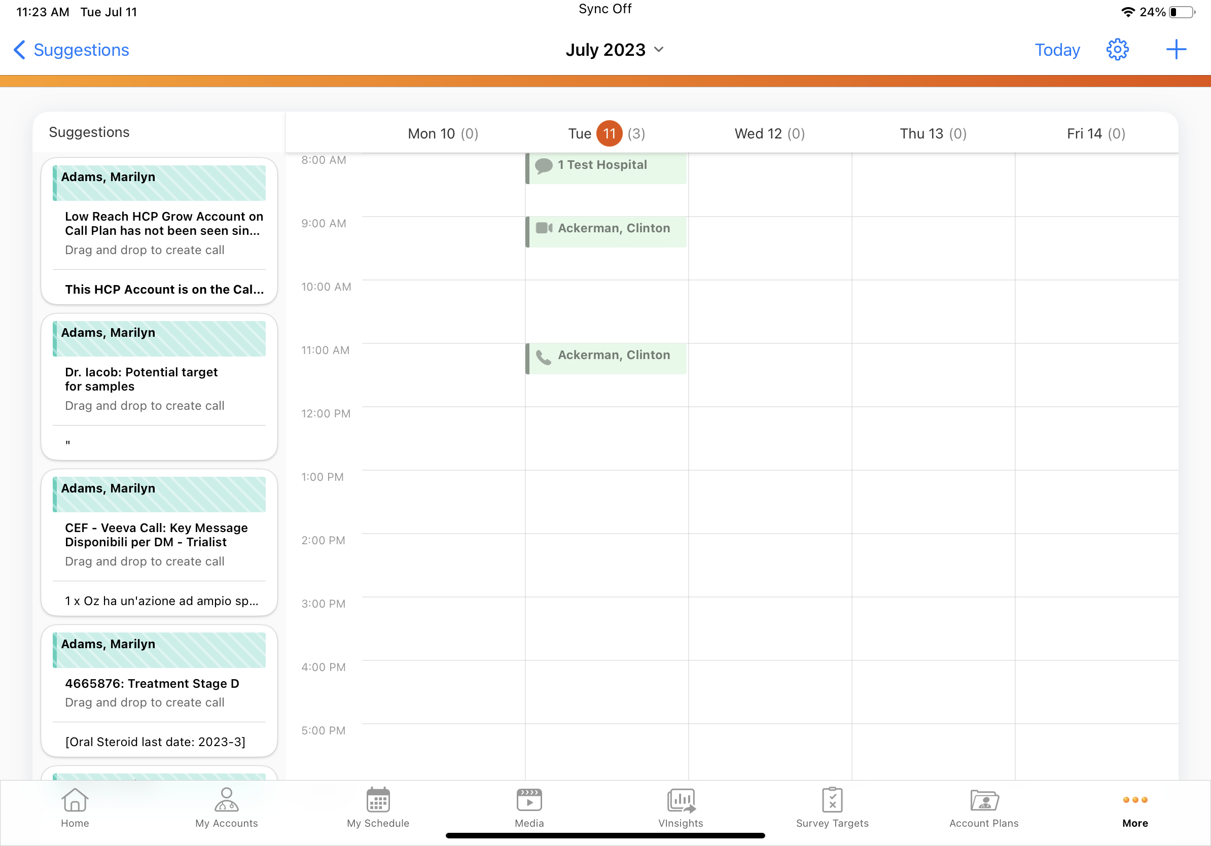Open the 9 AM Ackerman, Clinton video call
This screenshot has height=846, width=1211.
[607, 231]
